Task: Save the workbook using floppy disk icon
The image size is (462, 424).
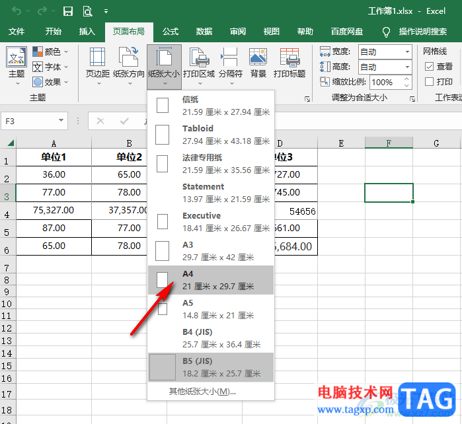Action: 68,11
